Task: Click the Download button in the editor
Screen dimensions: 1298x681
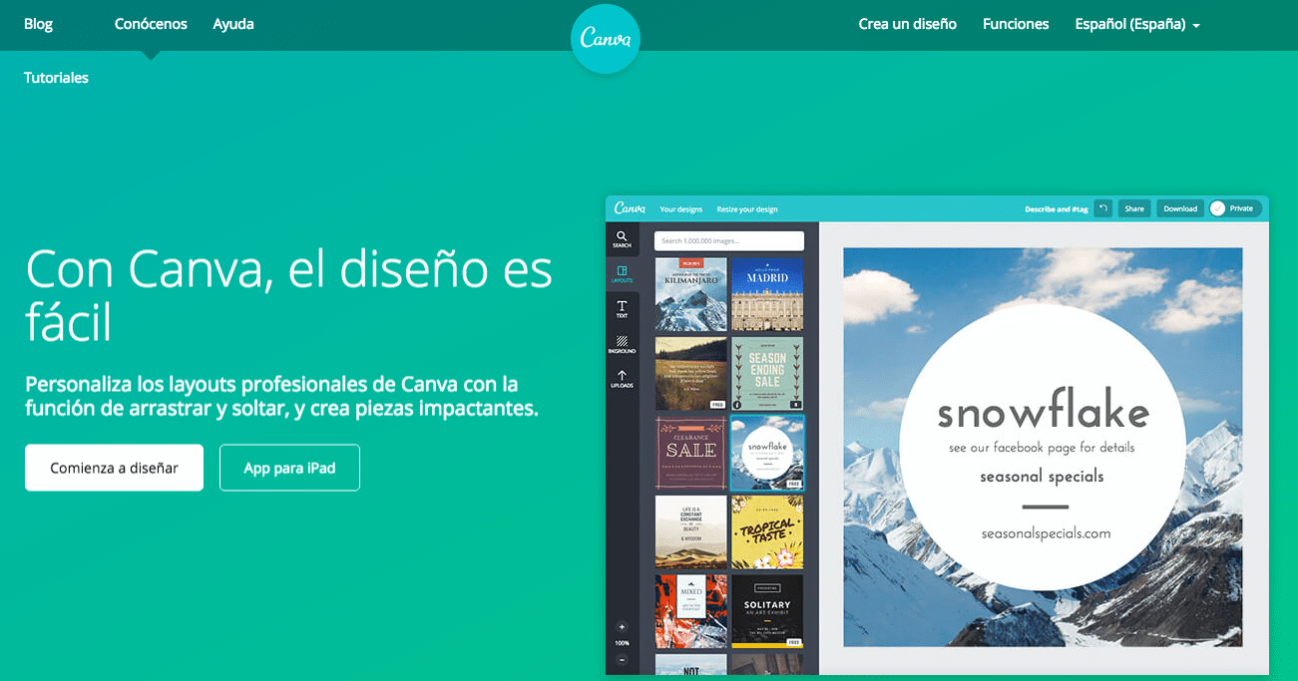Action: coord(1180,208)
